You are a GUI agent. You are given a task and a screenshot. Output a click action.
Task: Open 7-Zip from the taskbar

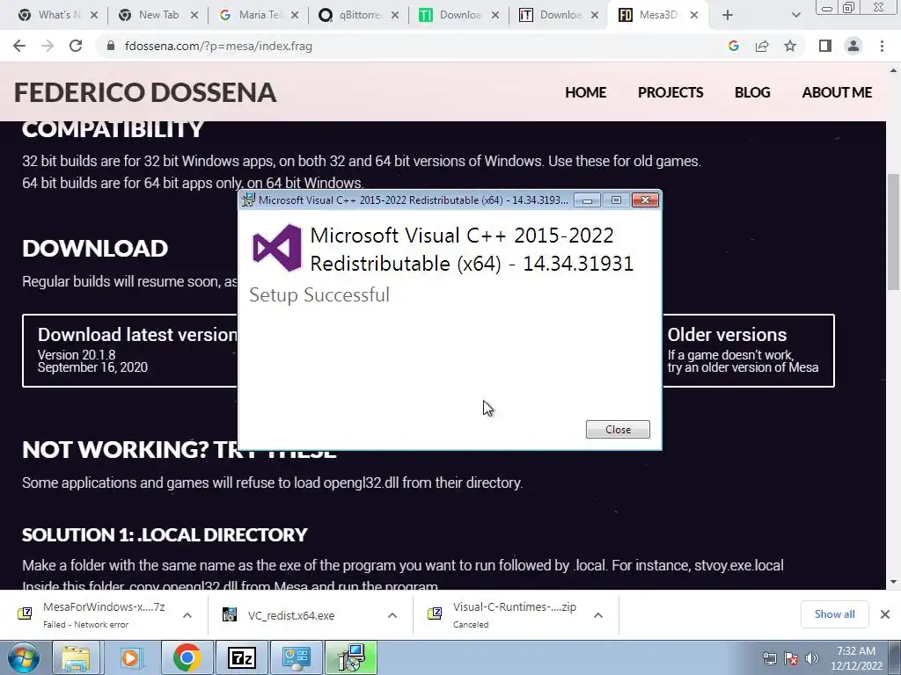[241, 657]
